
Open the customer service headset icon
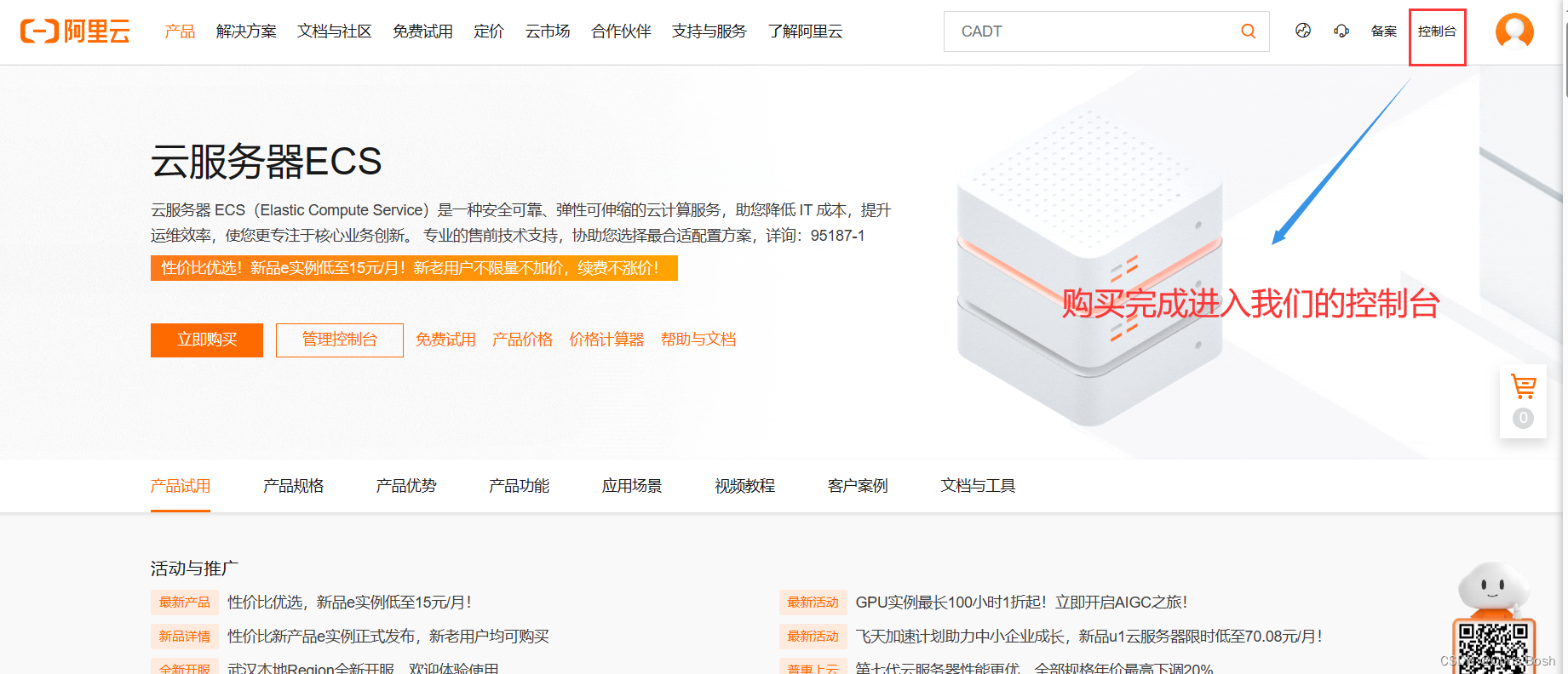click(1341, 31)
